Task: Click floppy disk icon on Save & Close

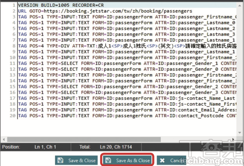Action: click(60, 160)
